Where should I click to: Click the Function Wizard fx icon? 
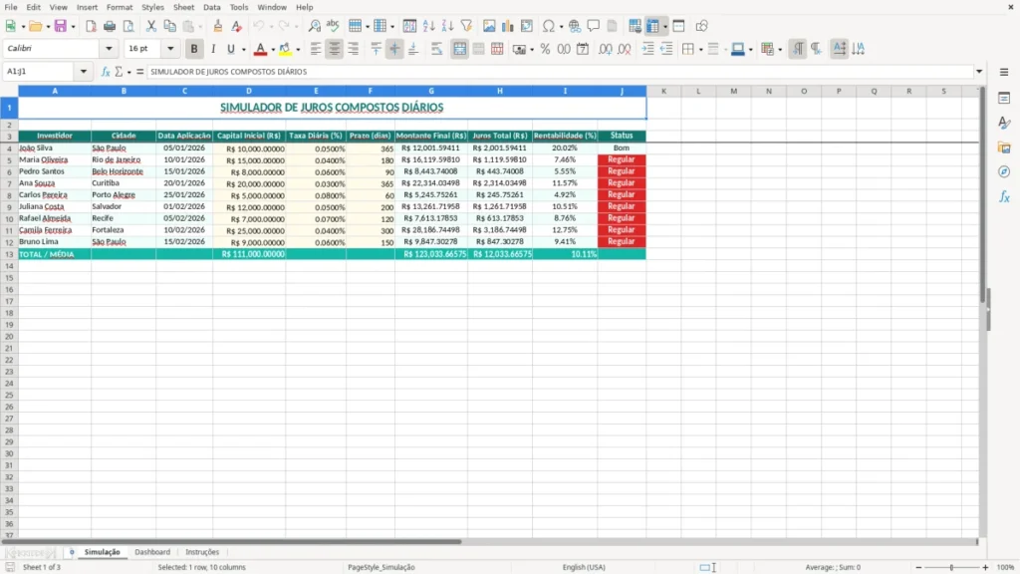point(106,72)
